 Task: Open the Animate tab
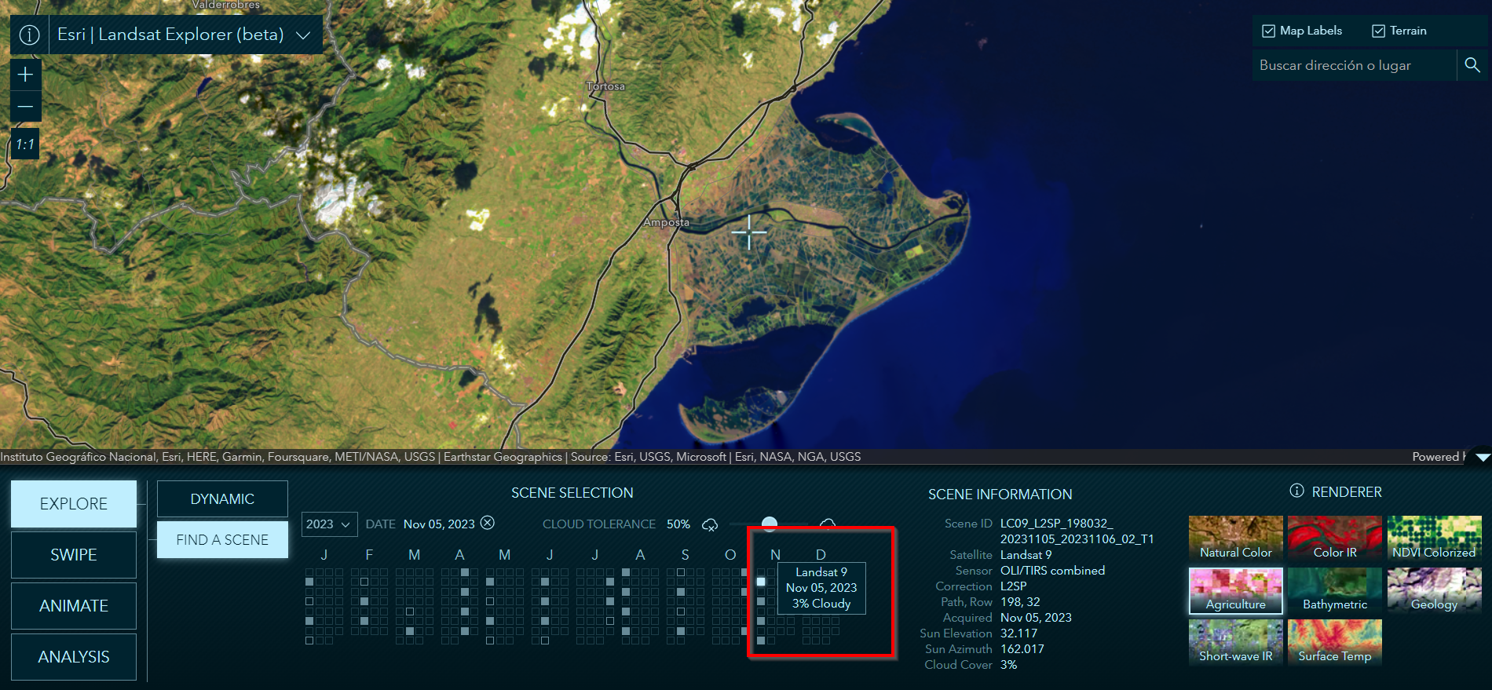[74, 606]
